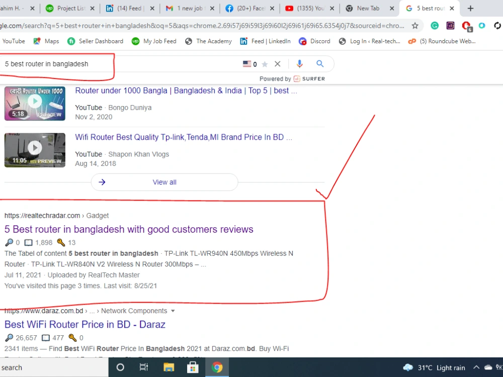This screenshot has height=377, width=503.
Task: Close the Project List tab
Action: [93, 9]
